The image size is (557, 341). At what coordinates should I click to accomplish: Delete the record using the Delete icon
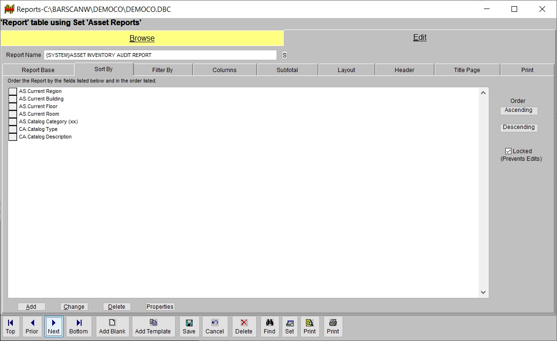click(x=244, y=326)
